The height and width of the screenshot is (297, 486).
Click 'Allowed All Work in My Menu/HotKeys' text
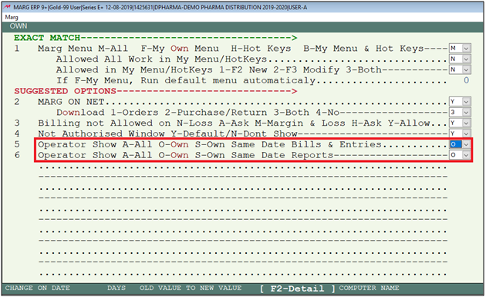(161, 59)
